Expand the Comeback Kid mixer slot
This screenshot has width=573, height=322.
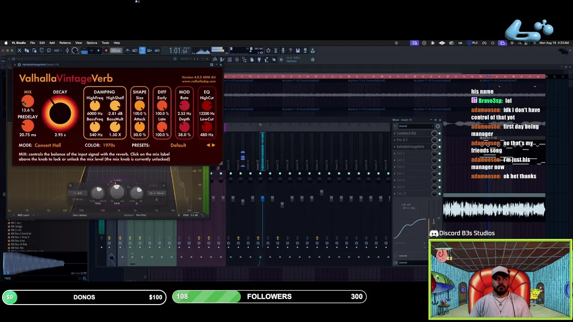[x=395, y=133]
